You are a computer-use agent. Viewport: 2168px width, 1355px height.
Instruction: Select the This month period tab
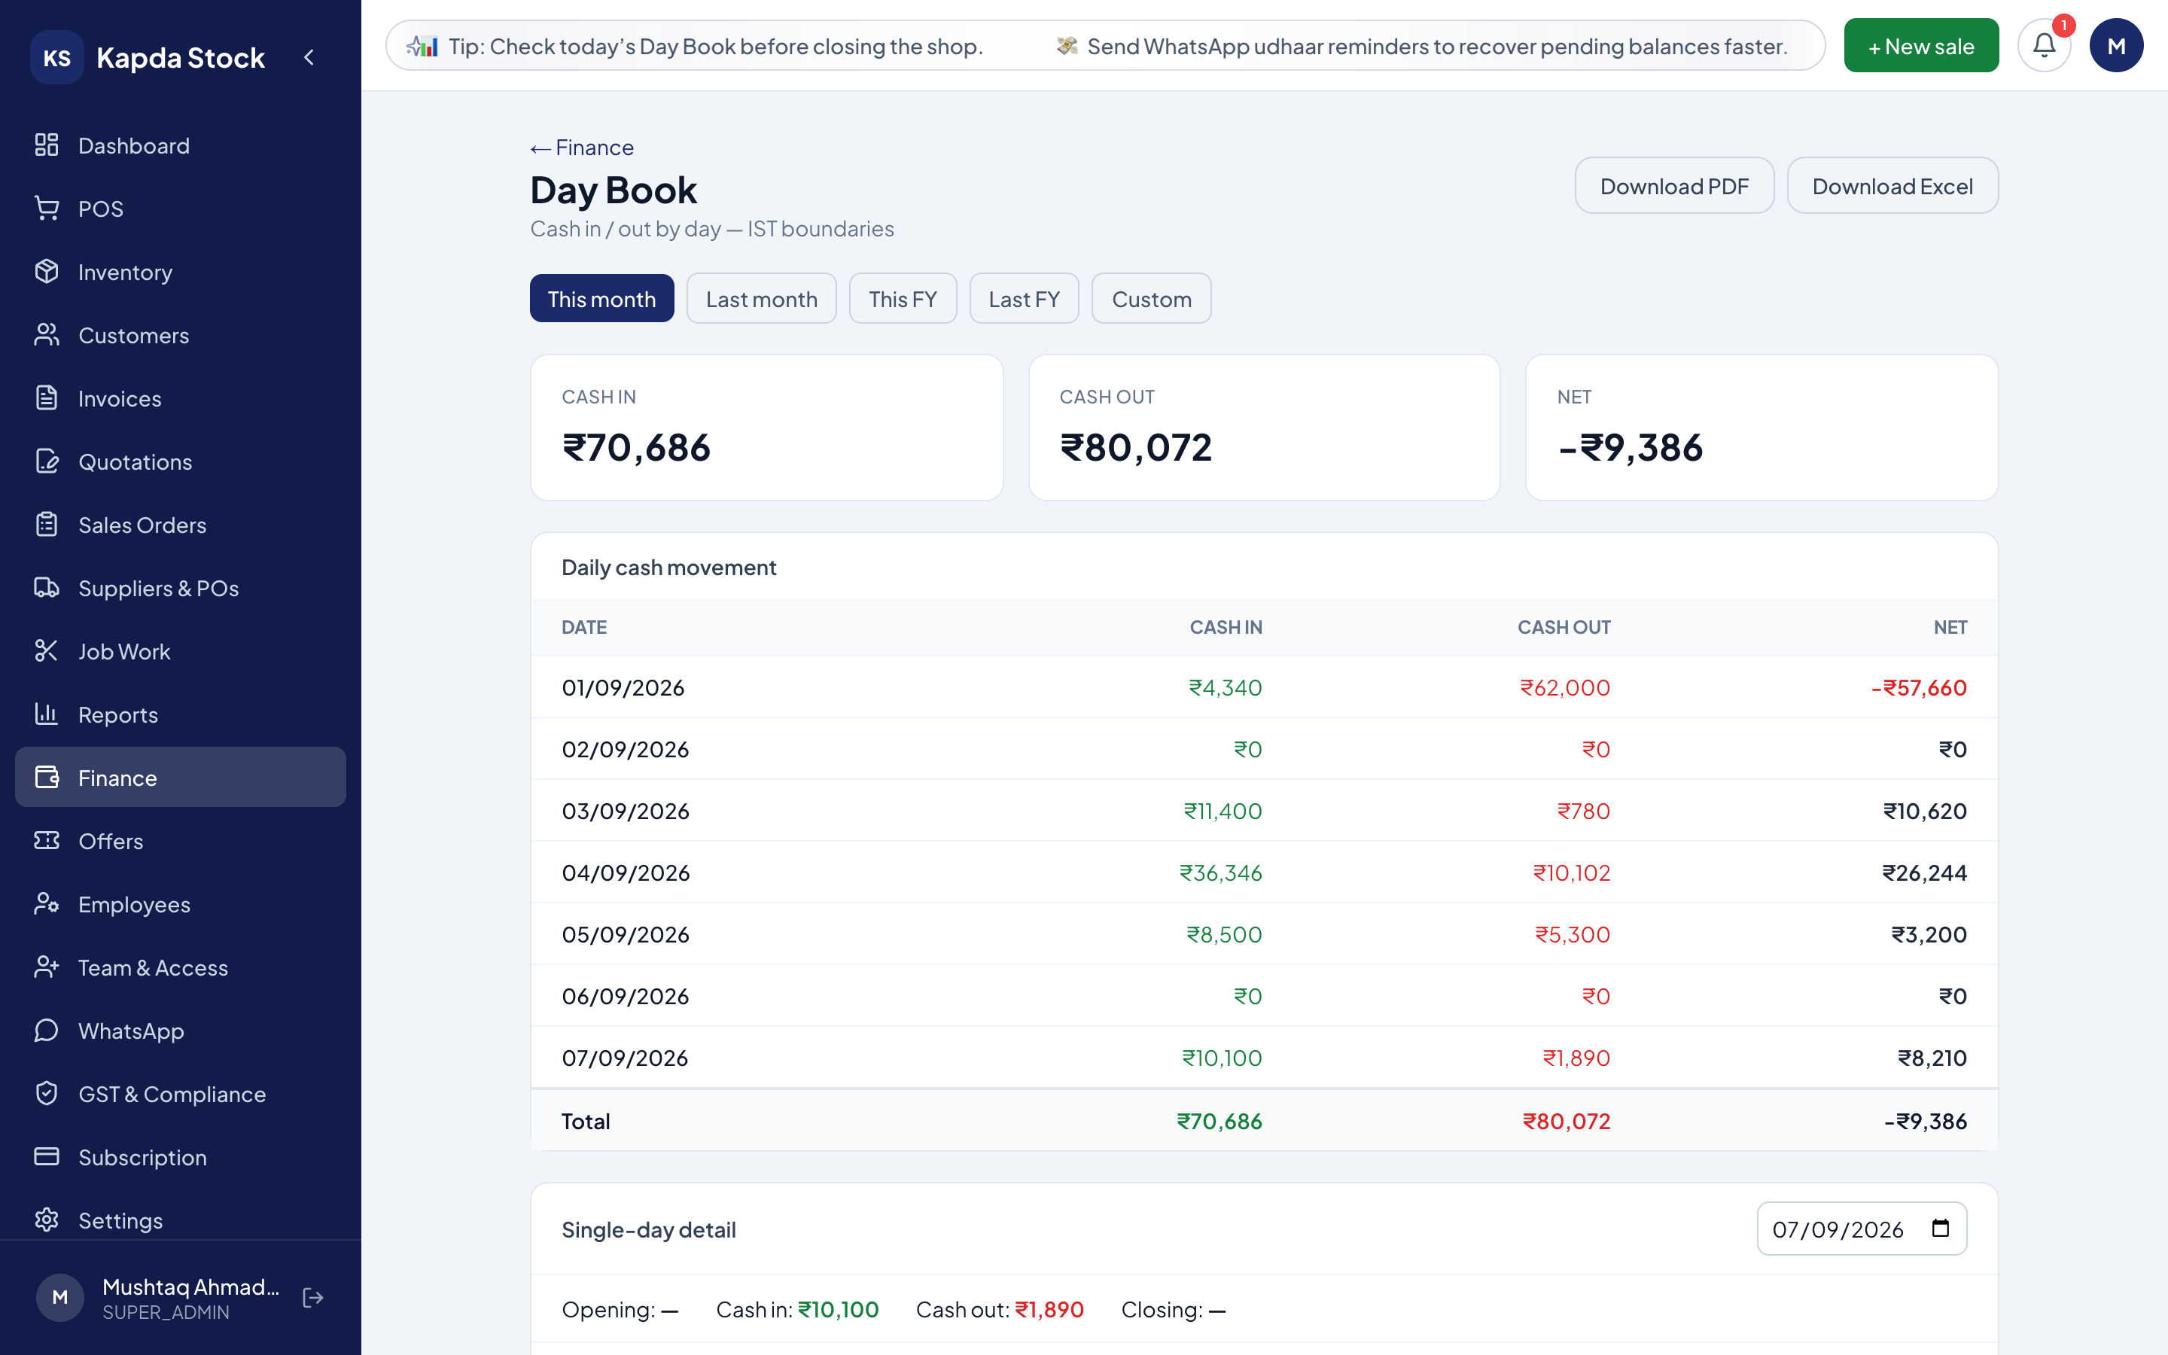(x=602, y=298)
